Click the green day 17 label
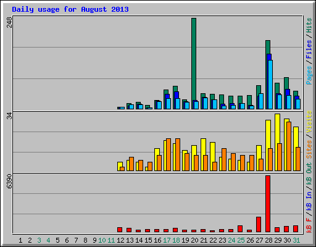This screenshot has width=316, height=247. tap(167, 240)
